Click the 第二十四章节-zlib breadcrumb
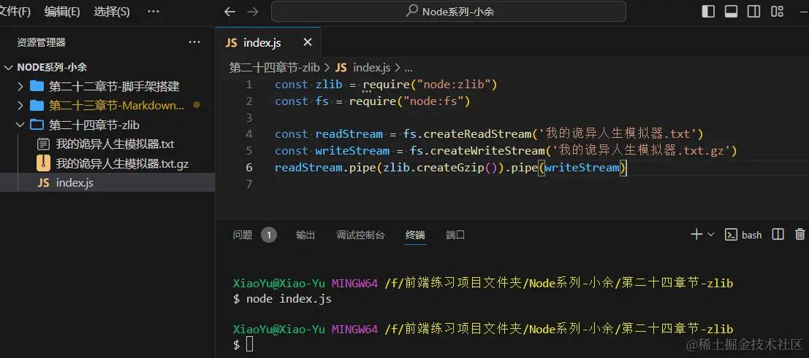This screenshot has width=809, height=358. pyautogui.click(x=275, y=68)
